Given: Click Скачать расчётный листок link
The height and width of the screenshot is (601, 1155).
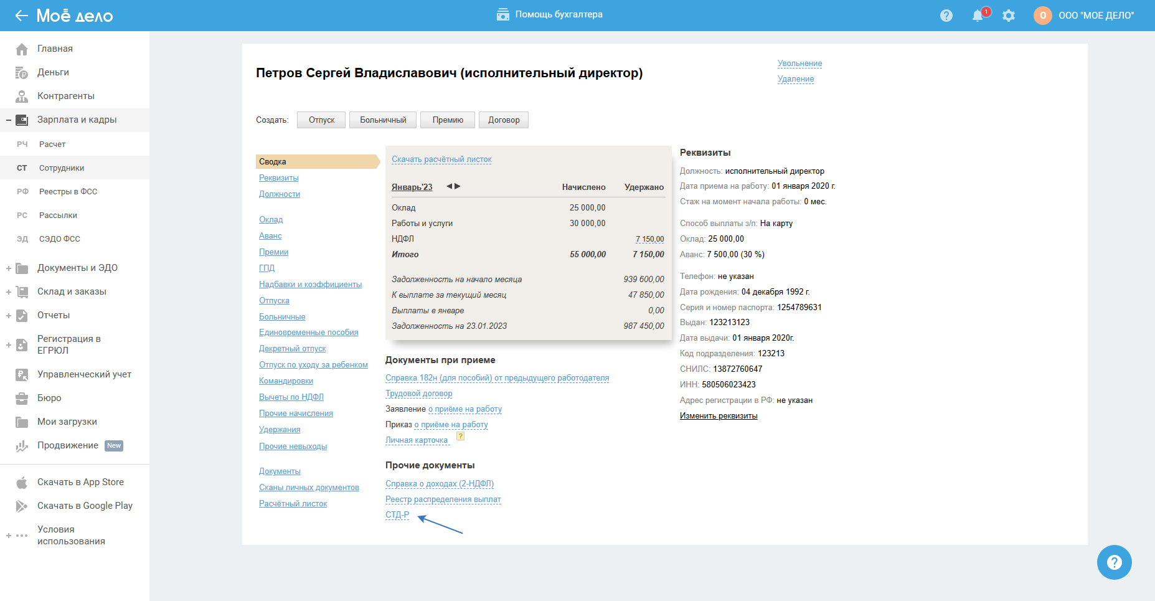Looking at the screenshot, I should tap(441, 159).
